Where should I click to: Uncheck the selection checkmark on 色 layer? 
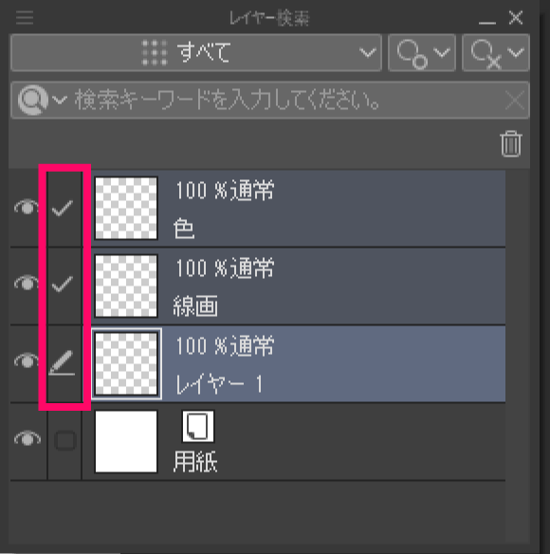click(63, 208)
